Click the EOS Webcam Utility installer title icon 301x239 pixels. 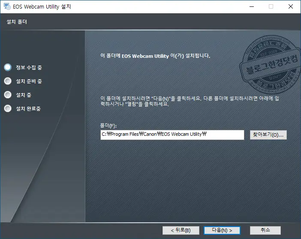point(7,6)
